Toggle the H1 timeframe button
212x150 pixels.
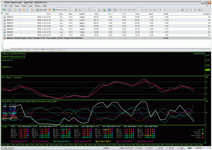pos(138,10)
